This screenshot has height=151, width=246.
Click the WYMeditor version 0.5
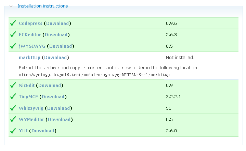pyautogui.click(x=169, y=120)
